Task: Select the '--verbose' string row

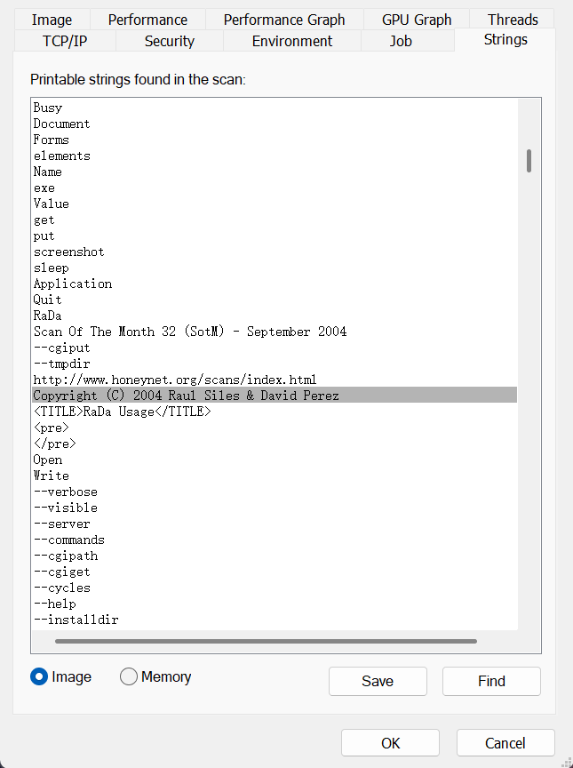Action: 275,492
